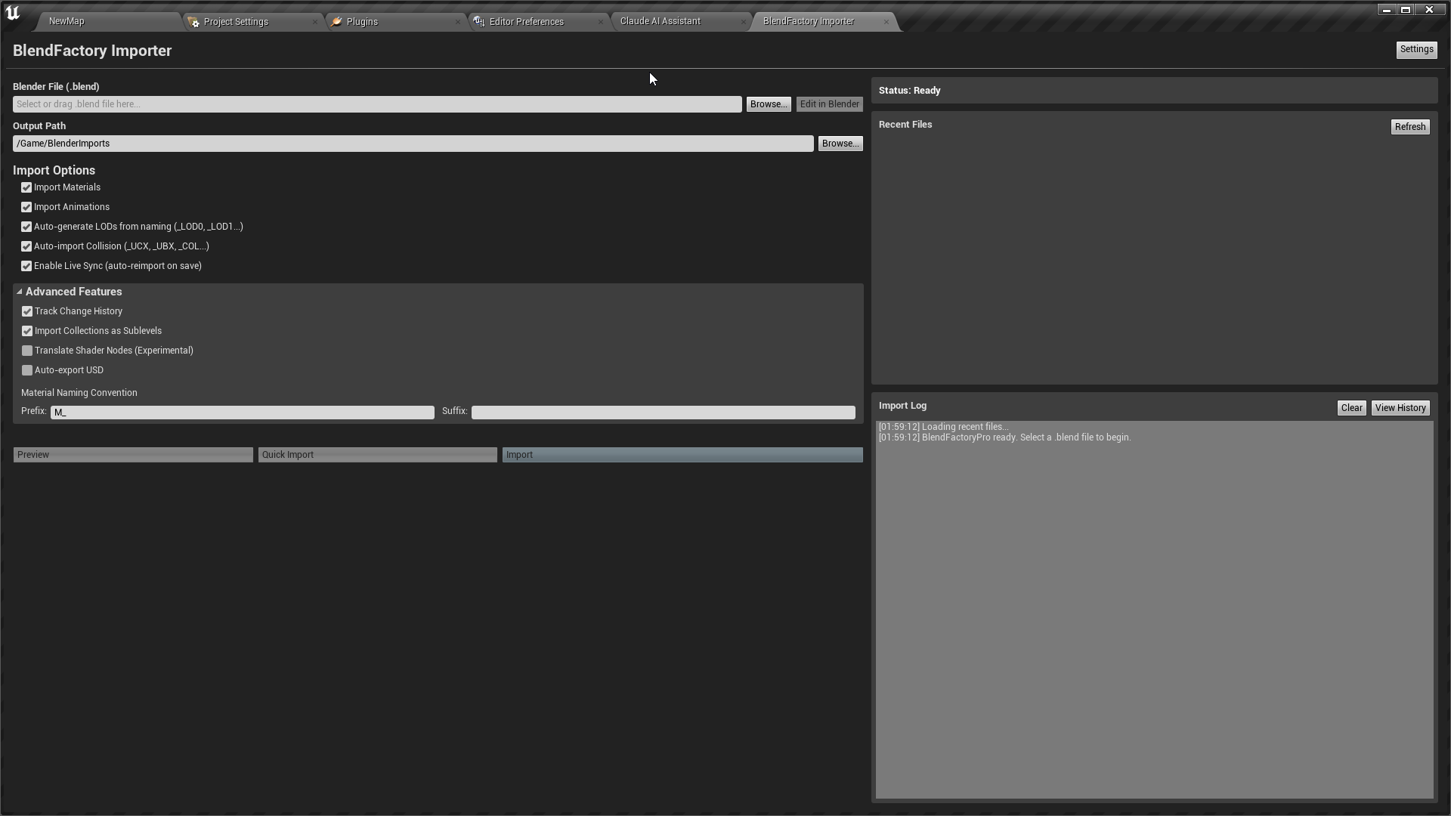Image resolution: width=1451 pixels, height=816 pixels.
Task: Uncheck Import Collections as Sublevels
Action: (27, 331)
